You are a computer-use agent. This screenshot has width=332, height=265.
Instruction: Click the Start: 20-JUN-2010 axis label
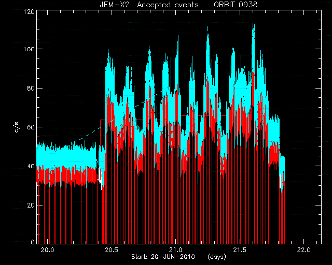click(x=163, y=257)
